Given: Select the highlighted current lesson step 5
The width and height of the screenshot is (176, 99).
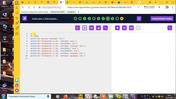Looking at the screenshot, I should pyautogui.click(x=108, y=19).
